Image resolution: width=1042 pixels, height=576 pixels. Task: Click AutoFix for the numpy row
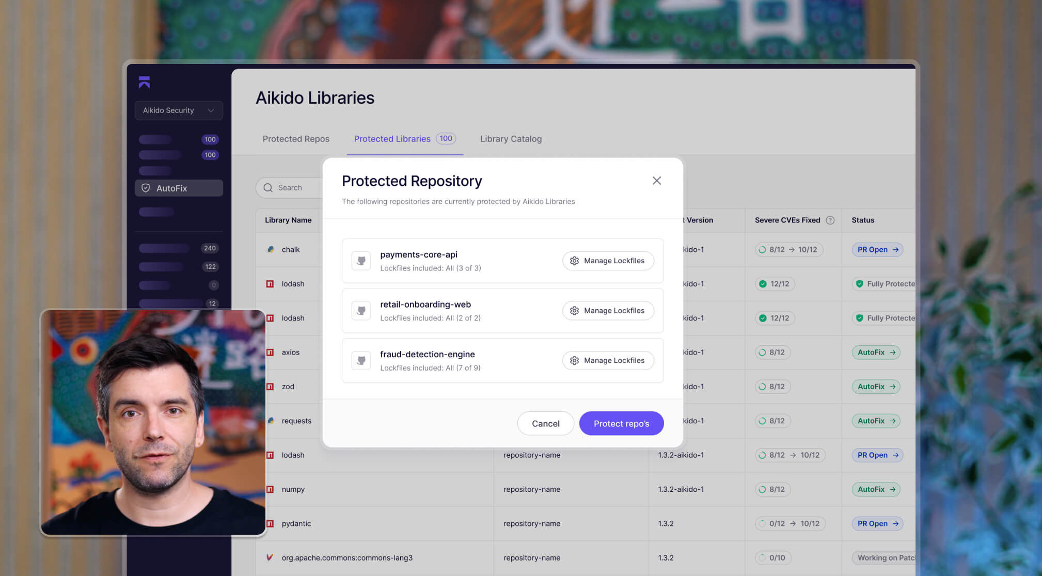tap(876, 489)
